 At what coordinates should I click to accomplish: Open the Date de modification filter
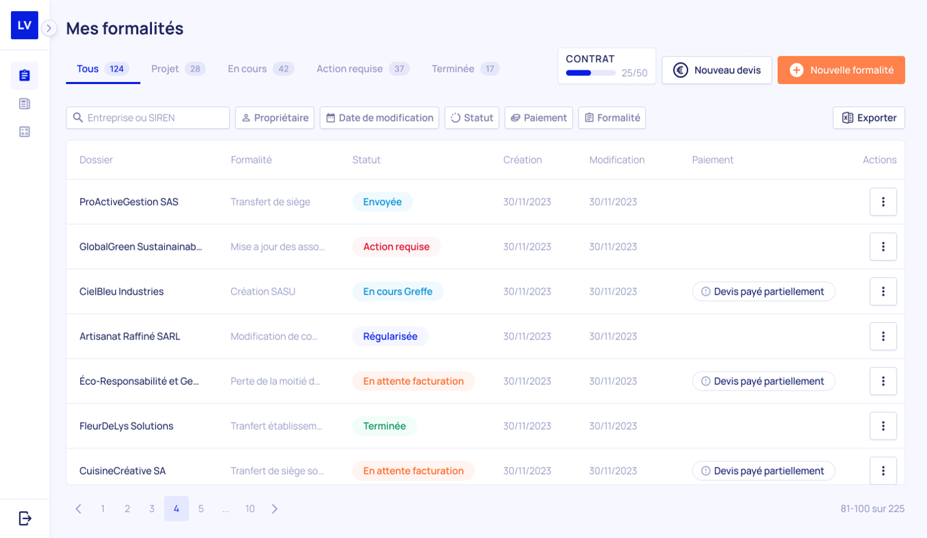[x=379, y=118]
